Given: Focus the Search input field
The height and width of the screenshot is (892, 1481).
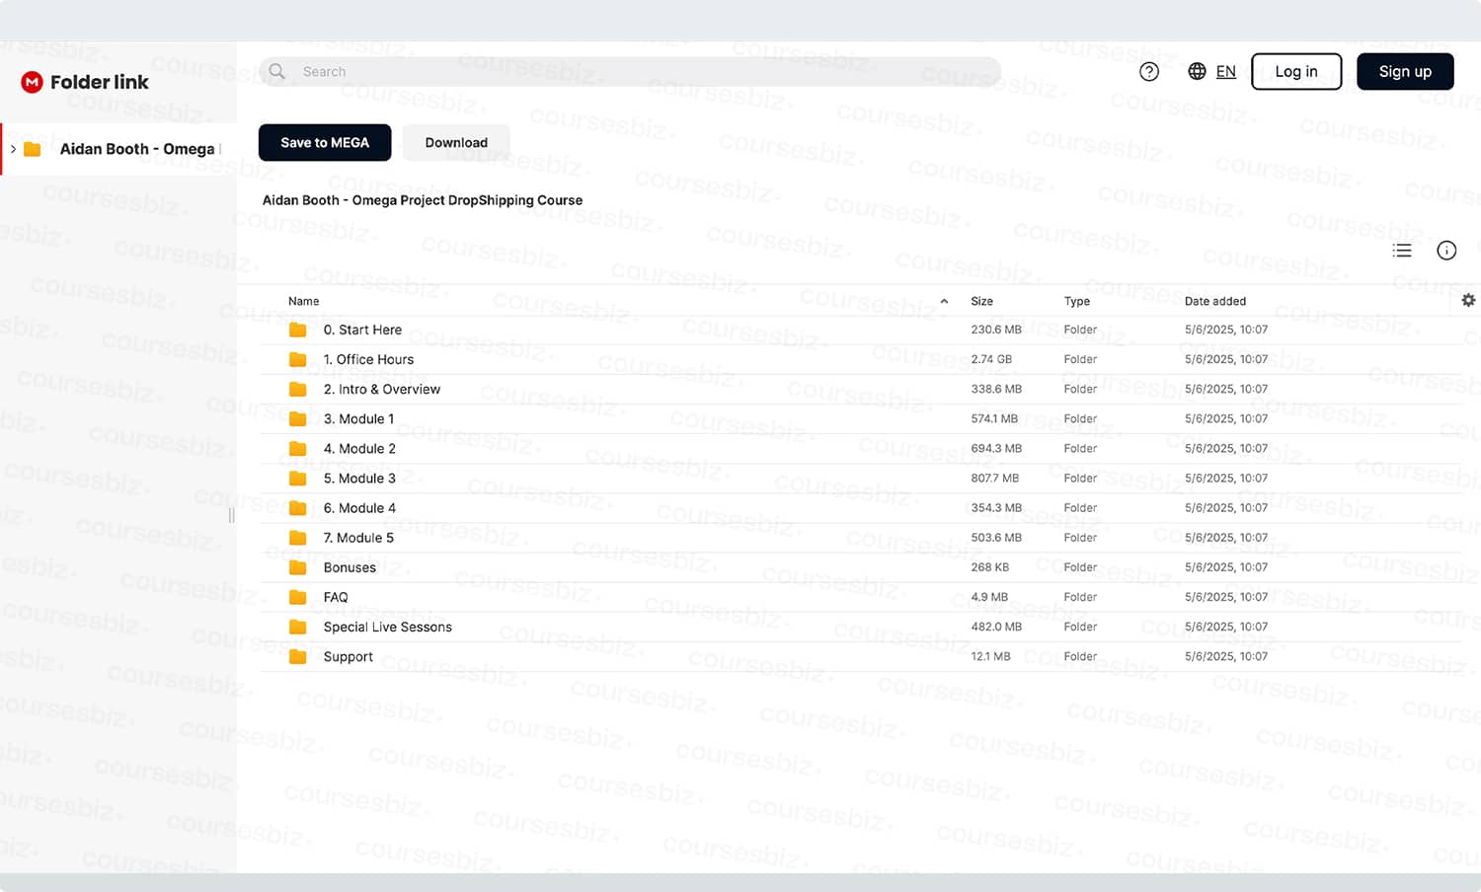Looking at the screenshot, I should point(630,71).
